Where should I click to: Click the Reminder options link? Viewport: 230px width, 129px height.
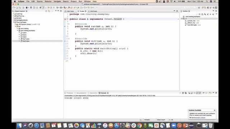click(200, 118)
